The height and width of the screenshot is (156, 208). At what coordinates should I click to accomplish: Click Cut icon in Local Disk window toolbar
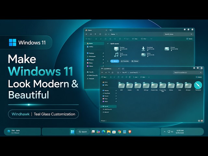point(110,77)
